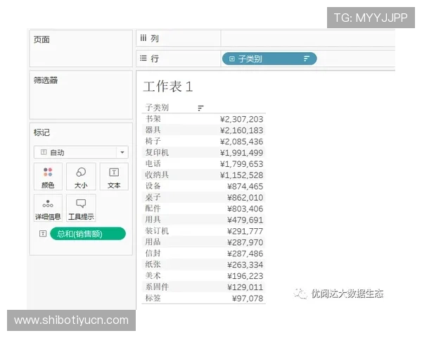The height and width of the screenshot is (338, 422).
Task: Open the Detail (详细信息) mark card
Action: tap(48, 208)
